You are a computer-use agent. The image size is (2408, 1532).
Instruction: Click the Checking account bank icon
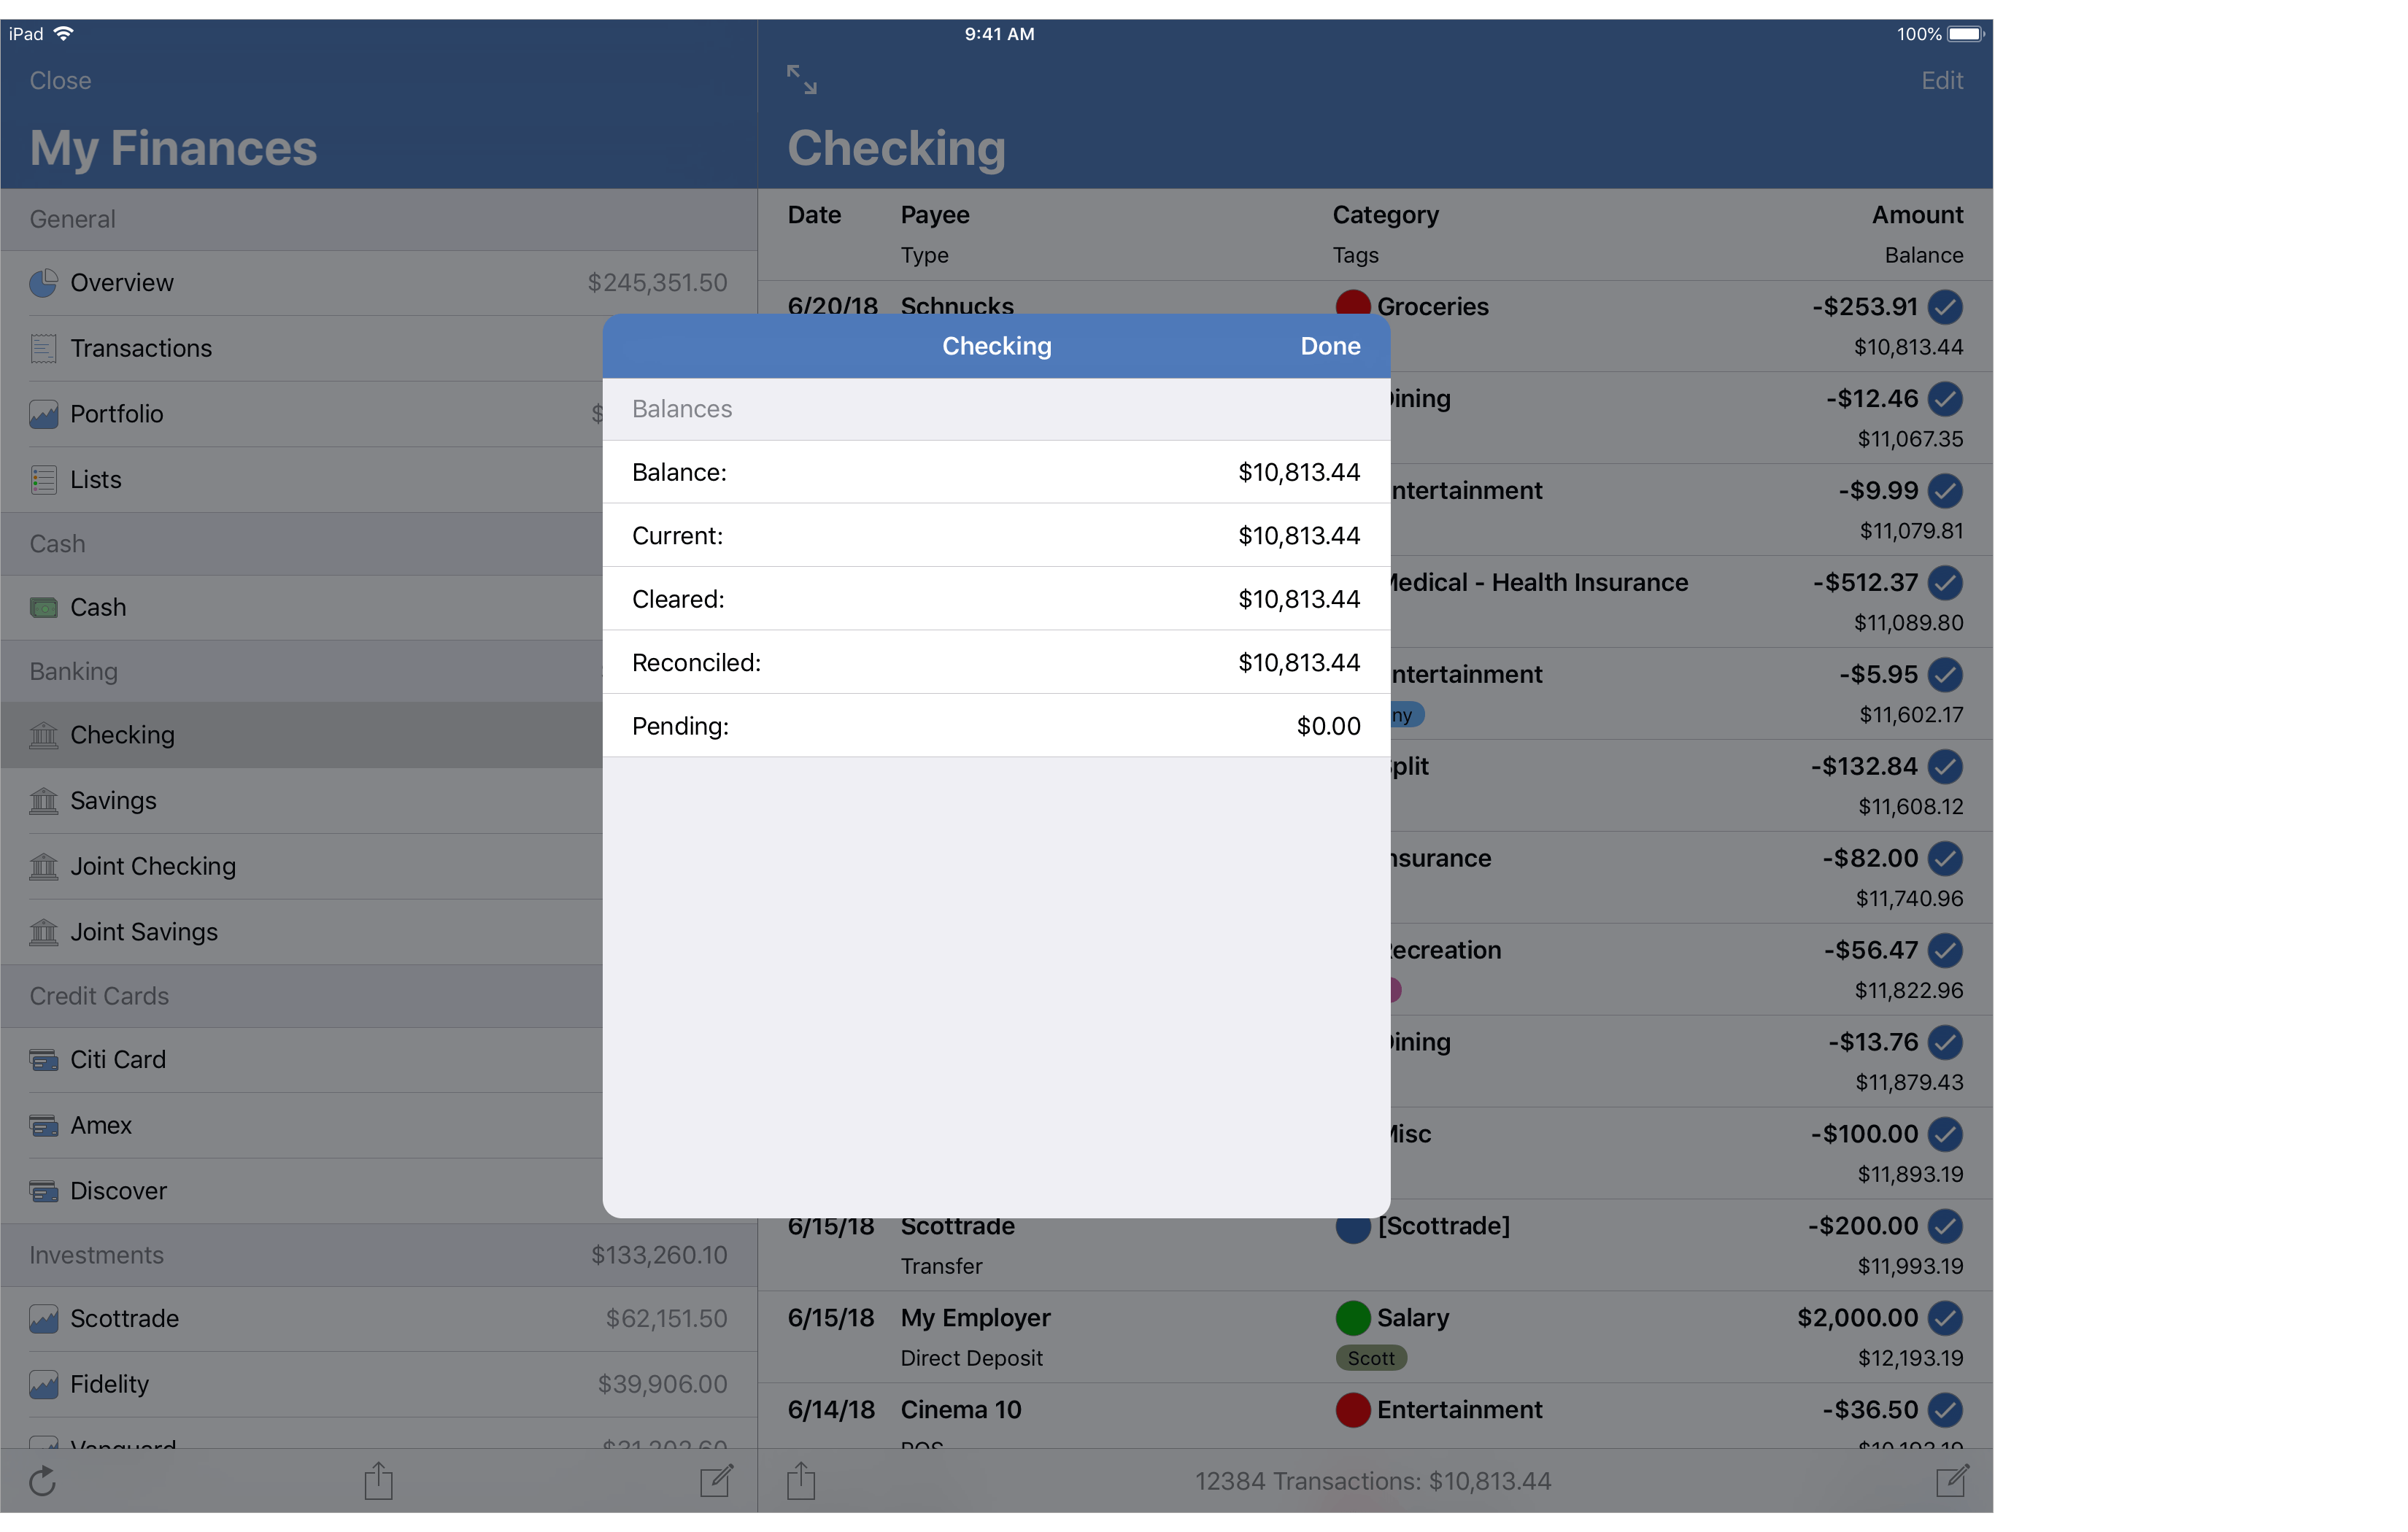[43, 735]
